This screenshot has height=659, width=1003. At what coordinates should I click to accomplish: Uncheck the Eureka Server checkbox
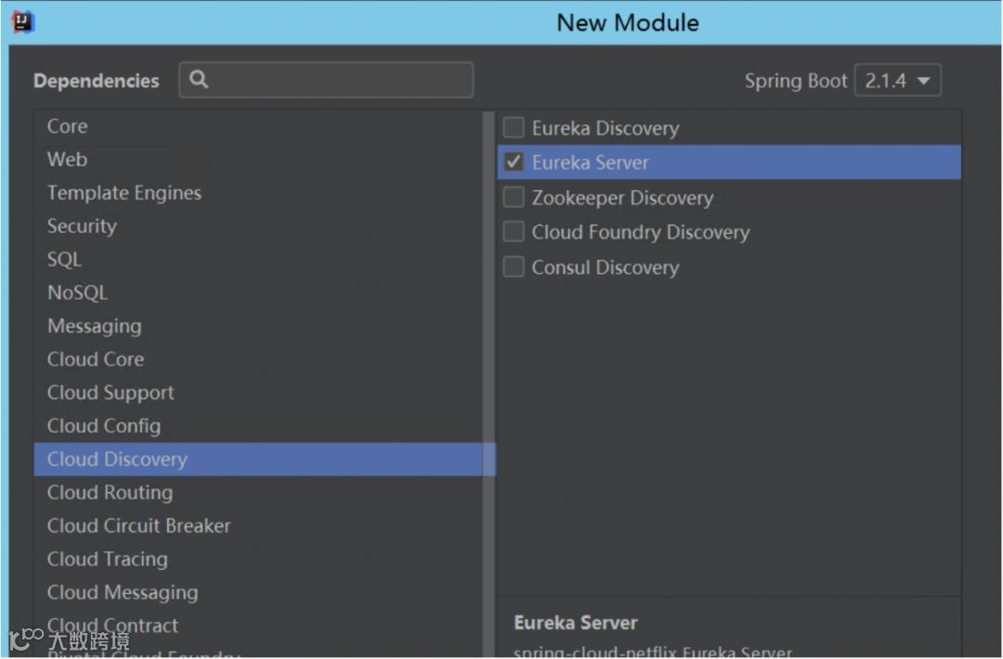click(514, 162)
